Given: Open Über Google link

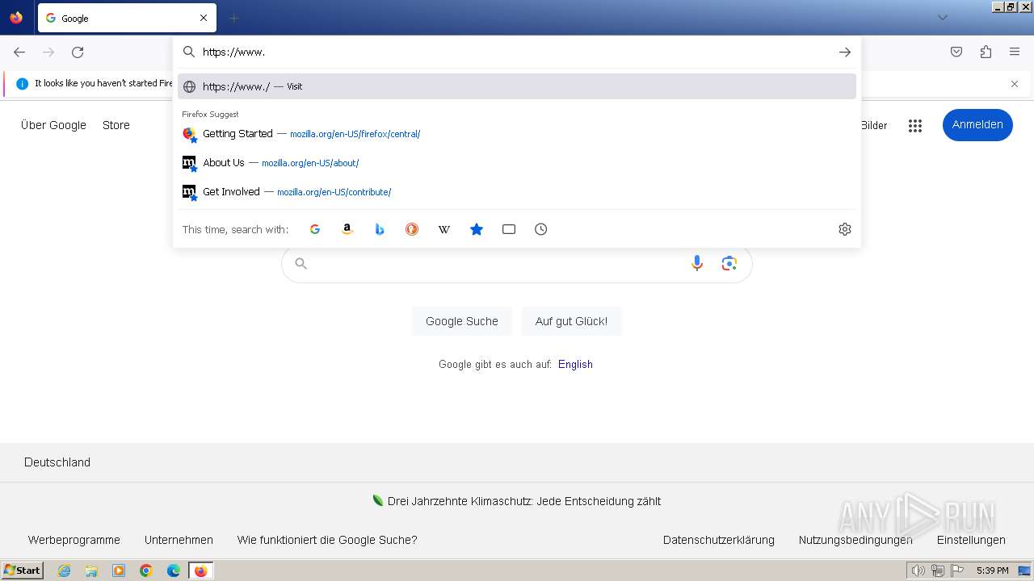Looking at the screenshot, I should point(53,125).
